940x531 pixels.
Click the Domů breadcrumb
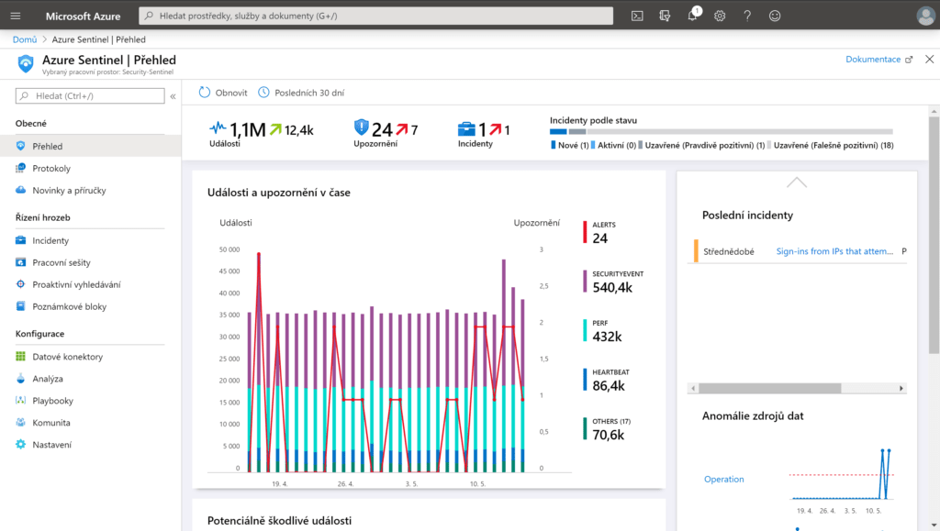pos(25,39)
